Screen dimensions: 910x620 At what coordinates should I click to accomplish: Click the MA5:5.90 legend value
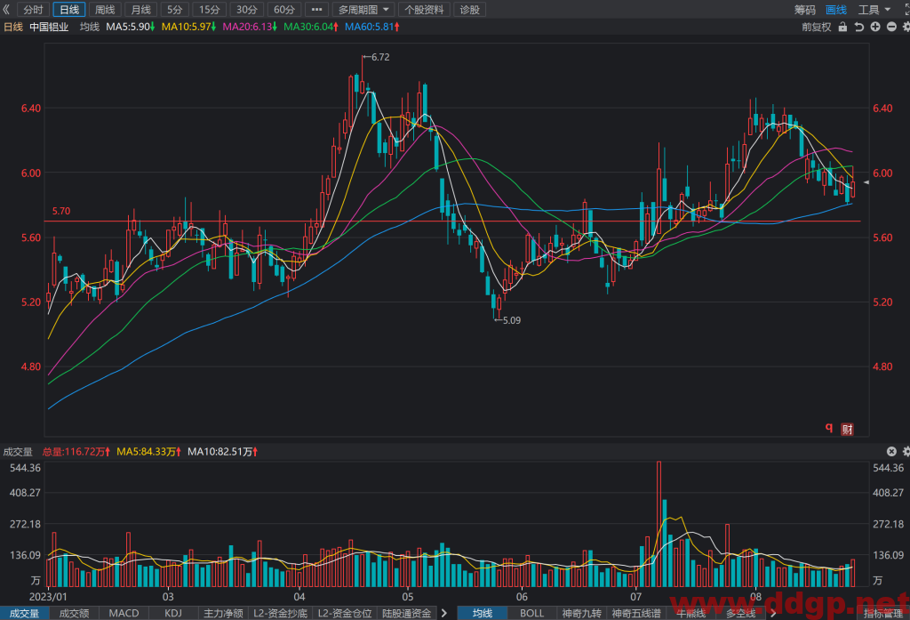(x=130, y=27)
